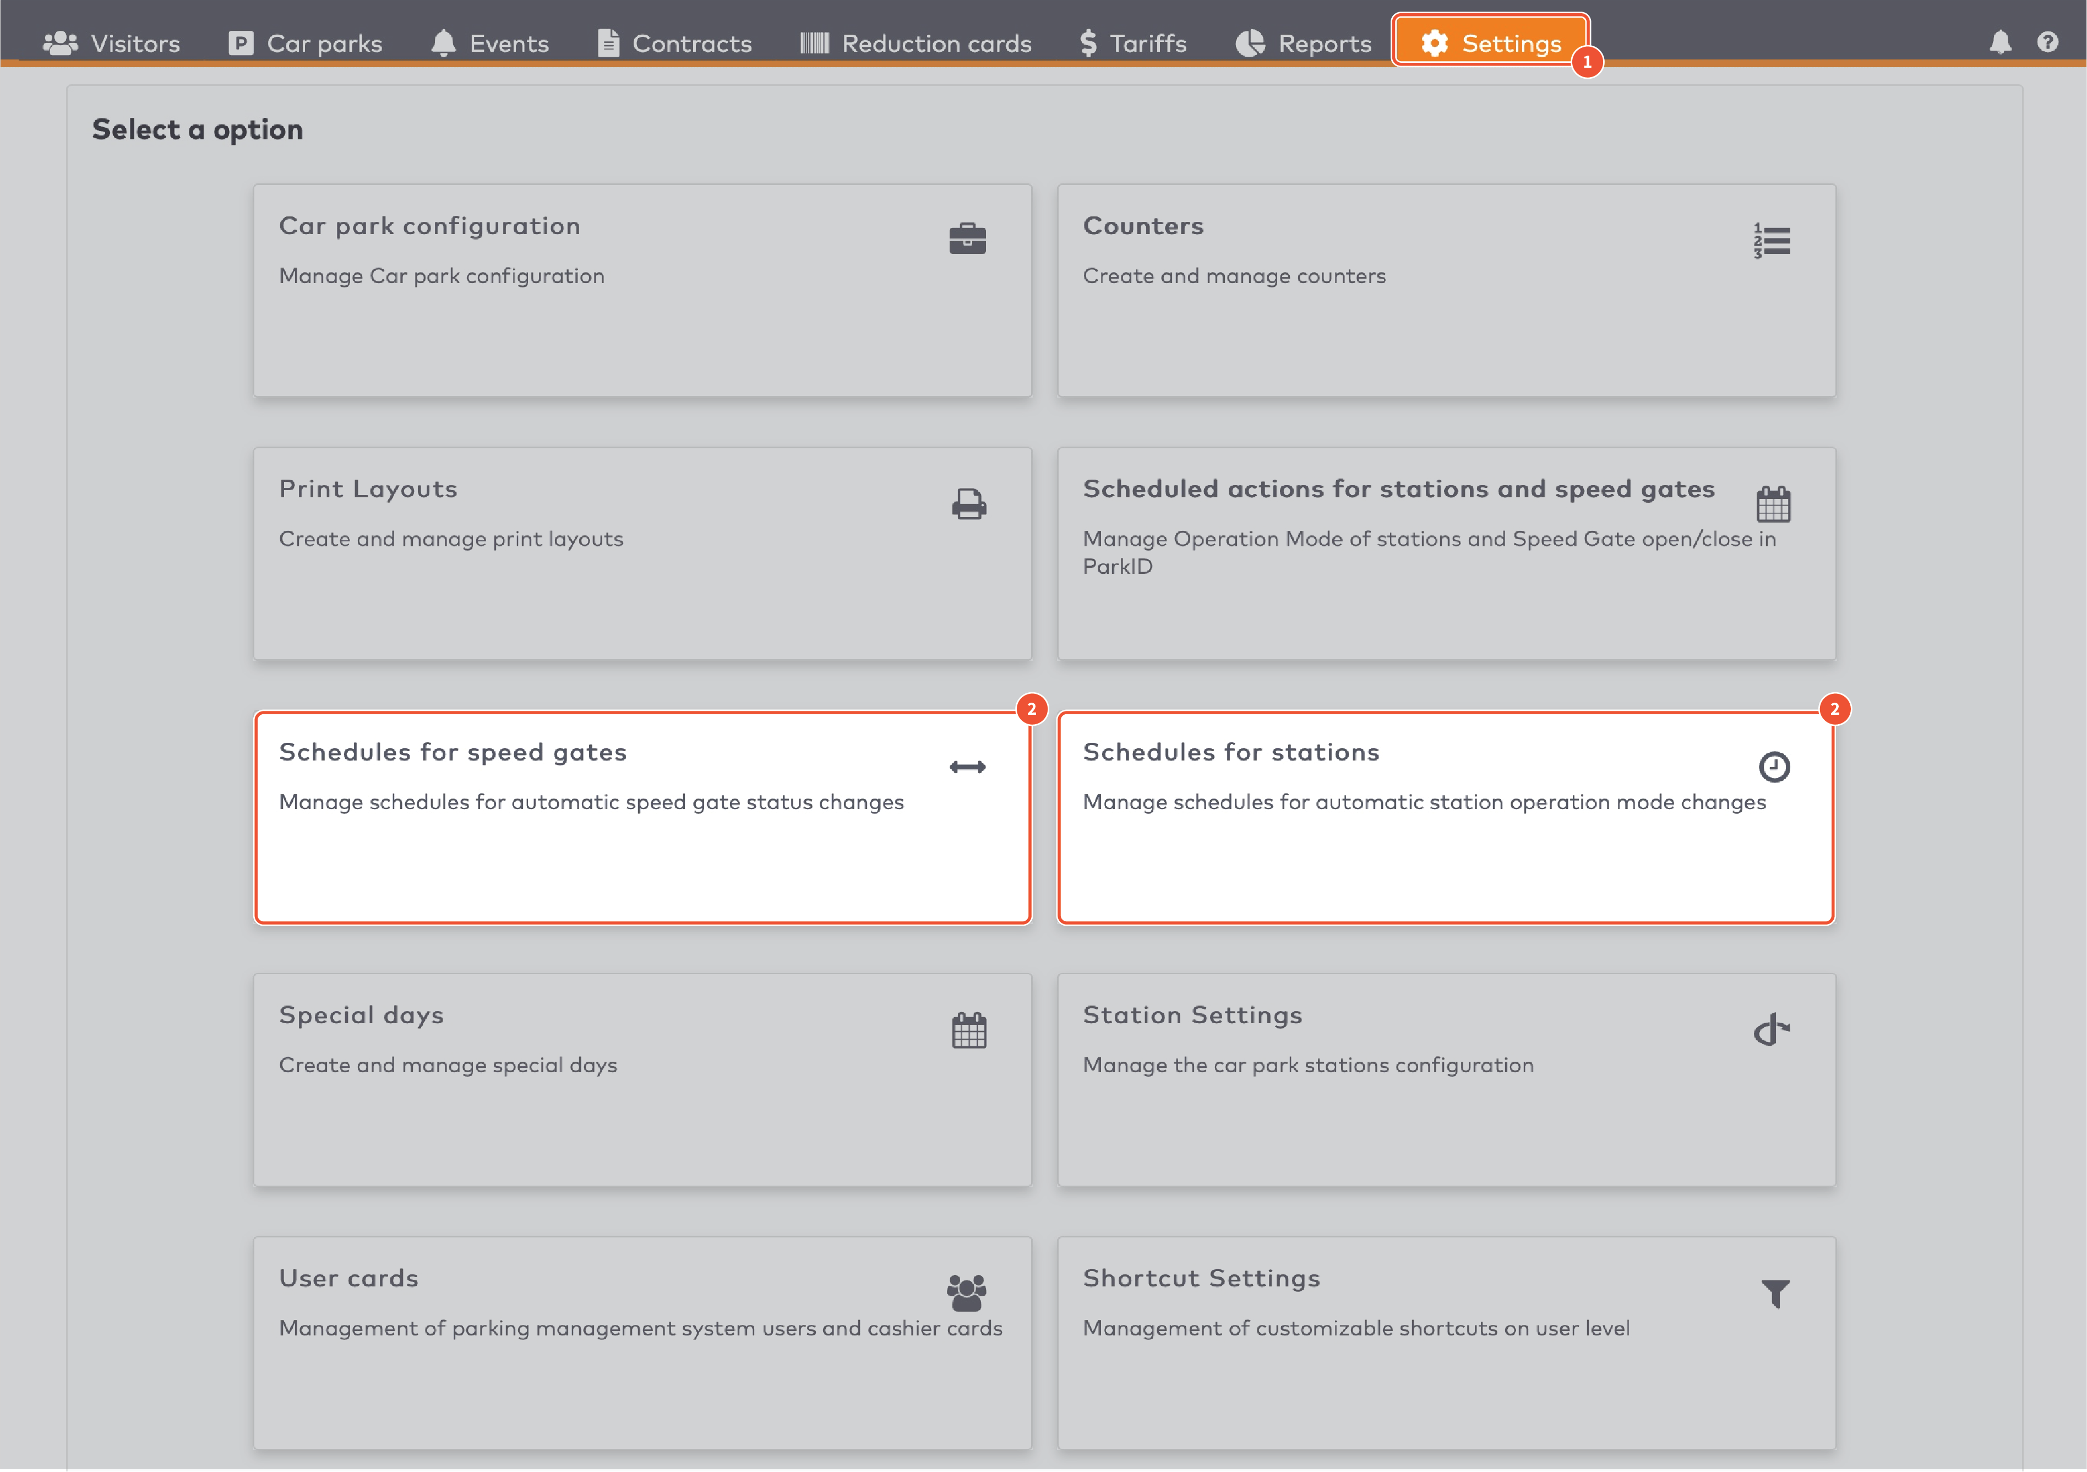The image size is (2087, 1472).
Task: Click the arrows icon on Schedules for speed gates
Action: click(967, 767)
